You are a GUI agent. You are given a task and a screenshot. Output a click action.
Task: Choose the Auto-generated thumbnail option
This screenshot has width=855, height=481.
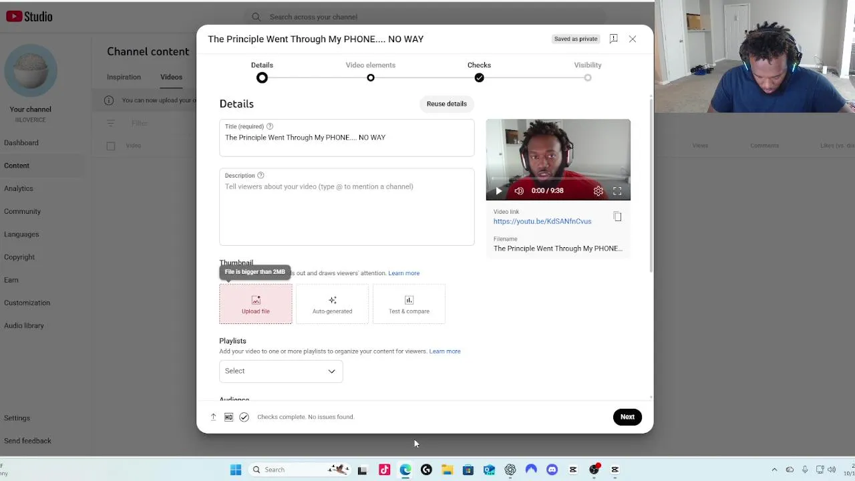332,304
